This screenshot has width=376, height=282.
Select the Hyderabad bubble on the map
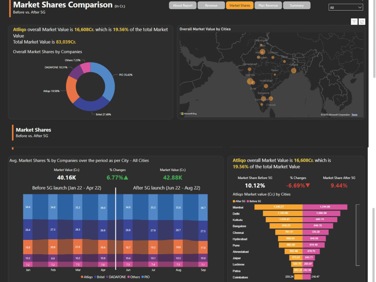266,86
